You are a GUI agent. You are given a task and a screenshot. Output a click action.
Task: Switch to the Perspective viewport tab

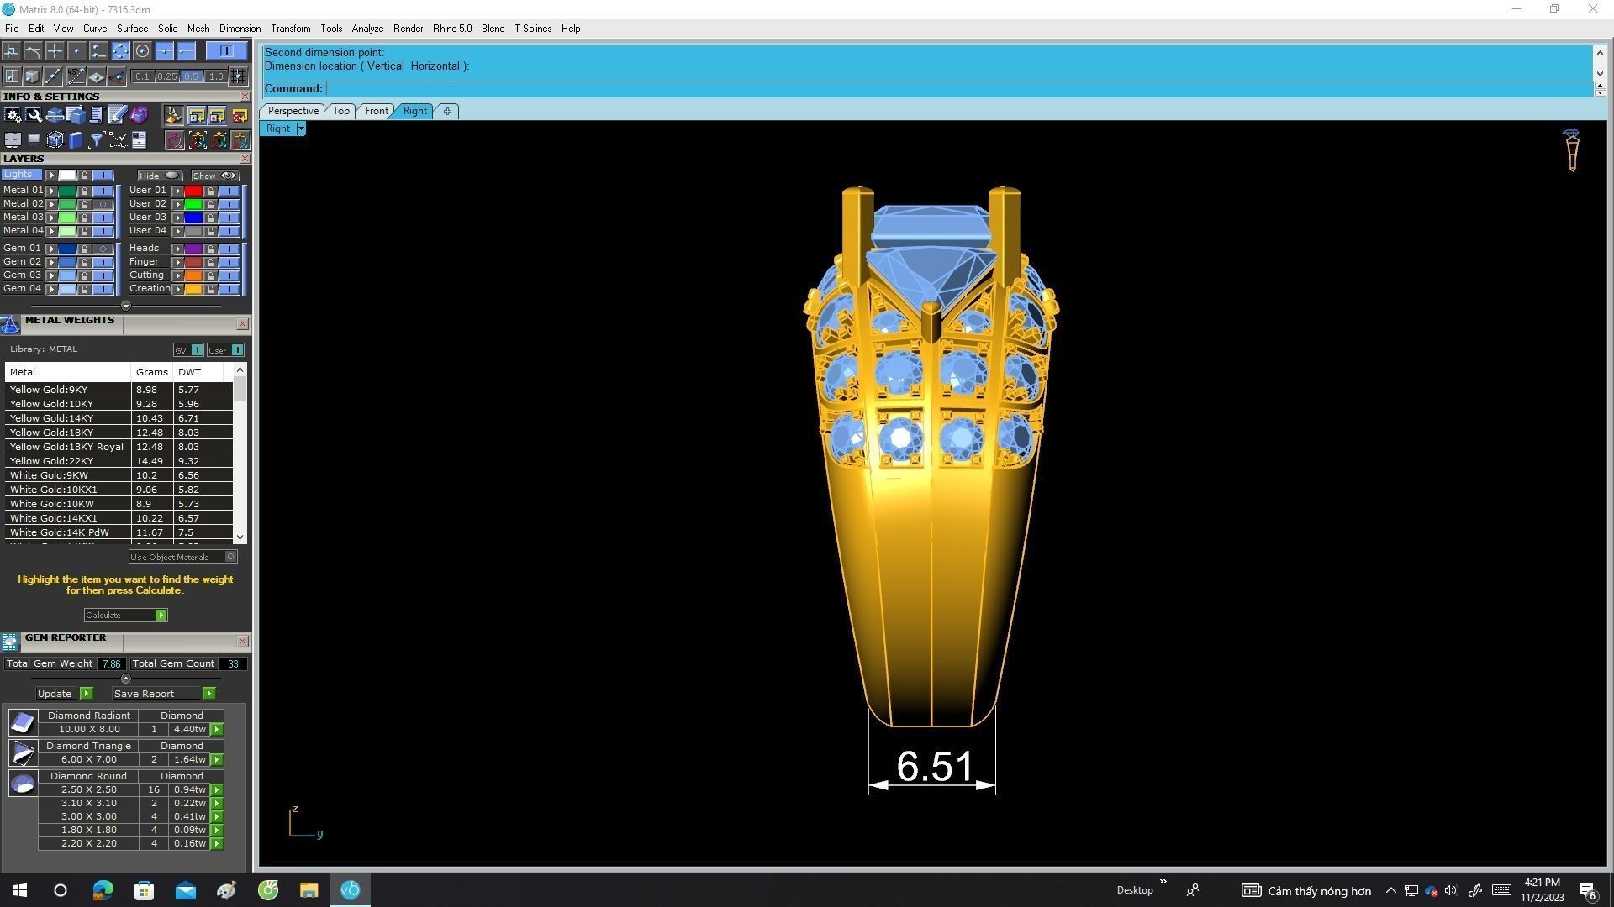(x=293, y=111)
